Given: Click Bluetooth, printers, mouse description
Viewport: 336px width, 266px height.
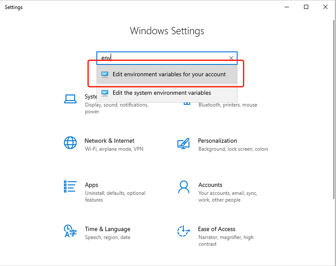Looking at the screenshot, I should [228, 105].
